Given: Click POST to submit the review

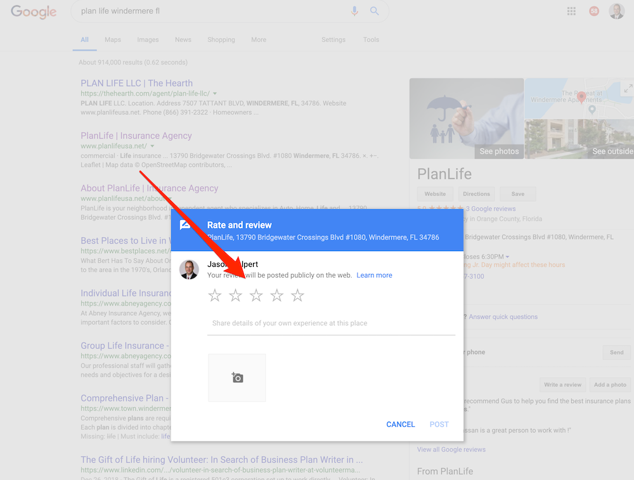Looking at the screenshot, I should tap(439, 424).
